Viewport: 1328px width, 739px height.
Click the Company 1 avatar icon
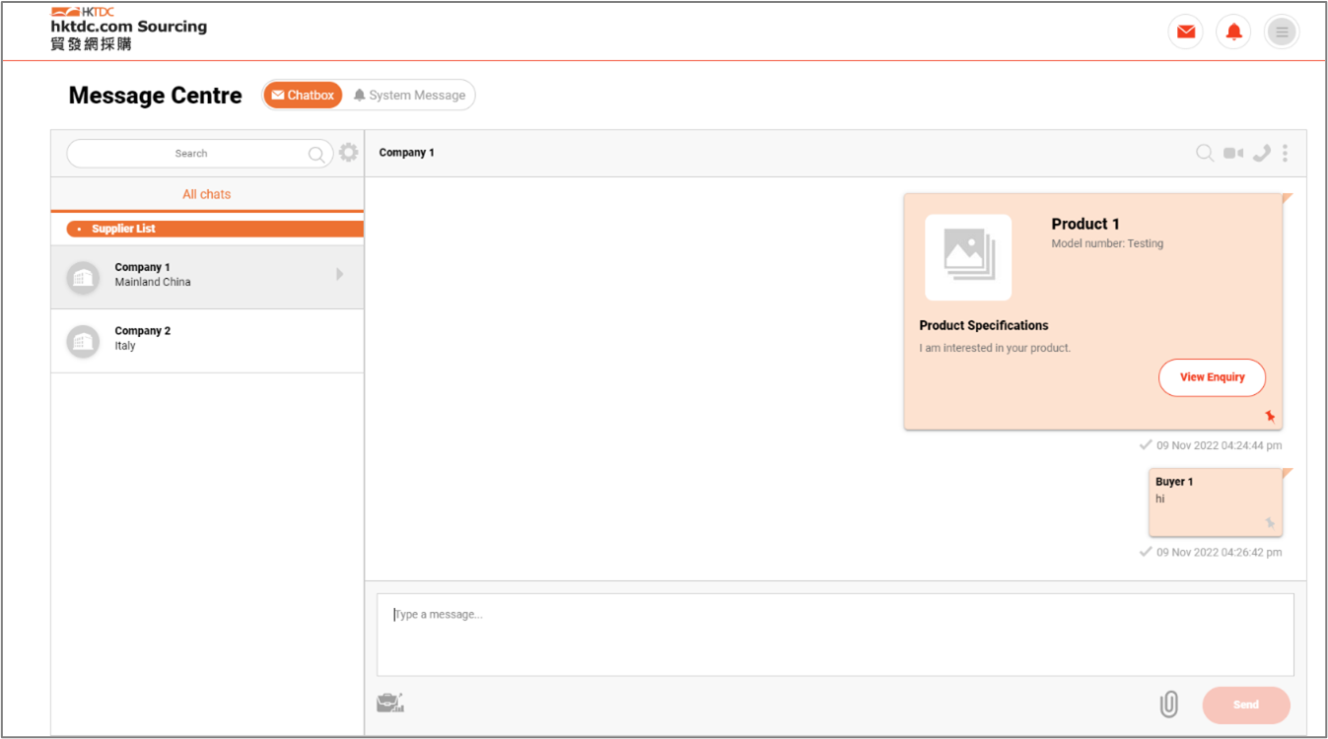83,278
